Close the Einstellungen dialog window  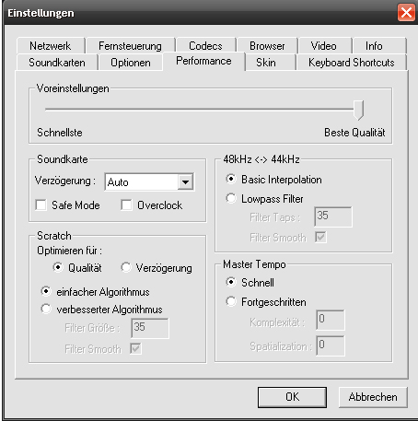406,13
